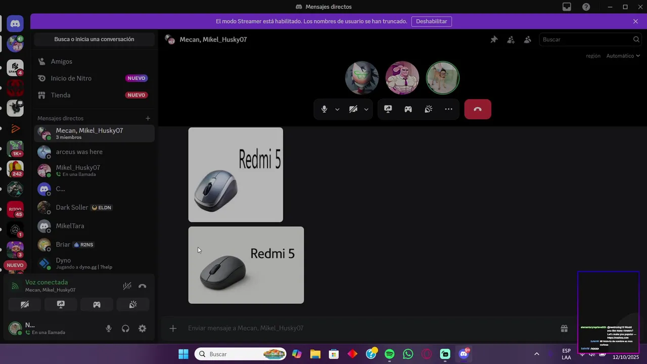Focus the Buscar search field in header
The image size is (647, 364).
[590, 39]
